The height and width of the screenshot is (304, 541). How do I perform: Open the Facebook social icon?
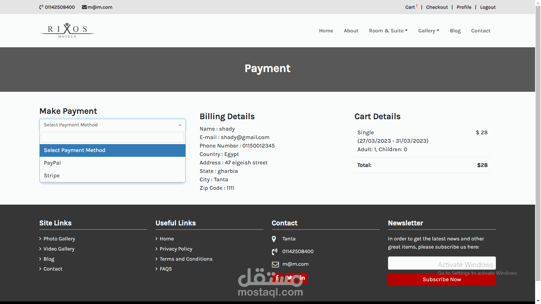coord(277,278)
